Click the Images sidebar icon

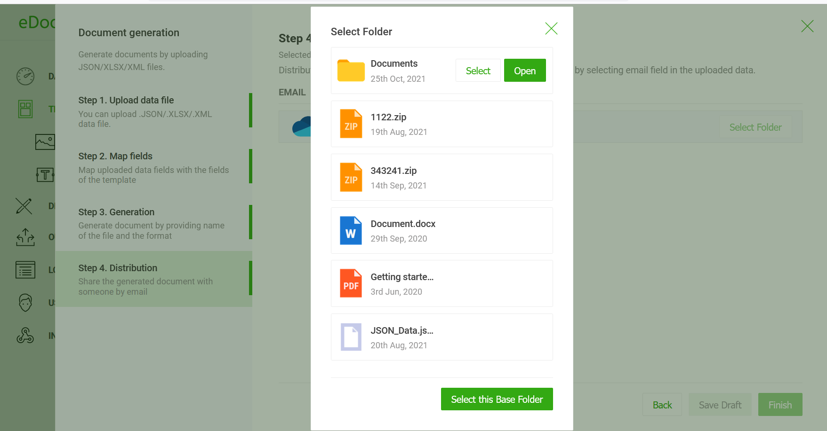[x=45, y=141]
